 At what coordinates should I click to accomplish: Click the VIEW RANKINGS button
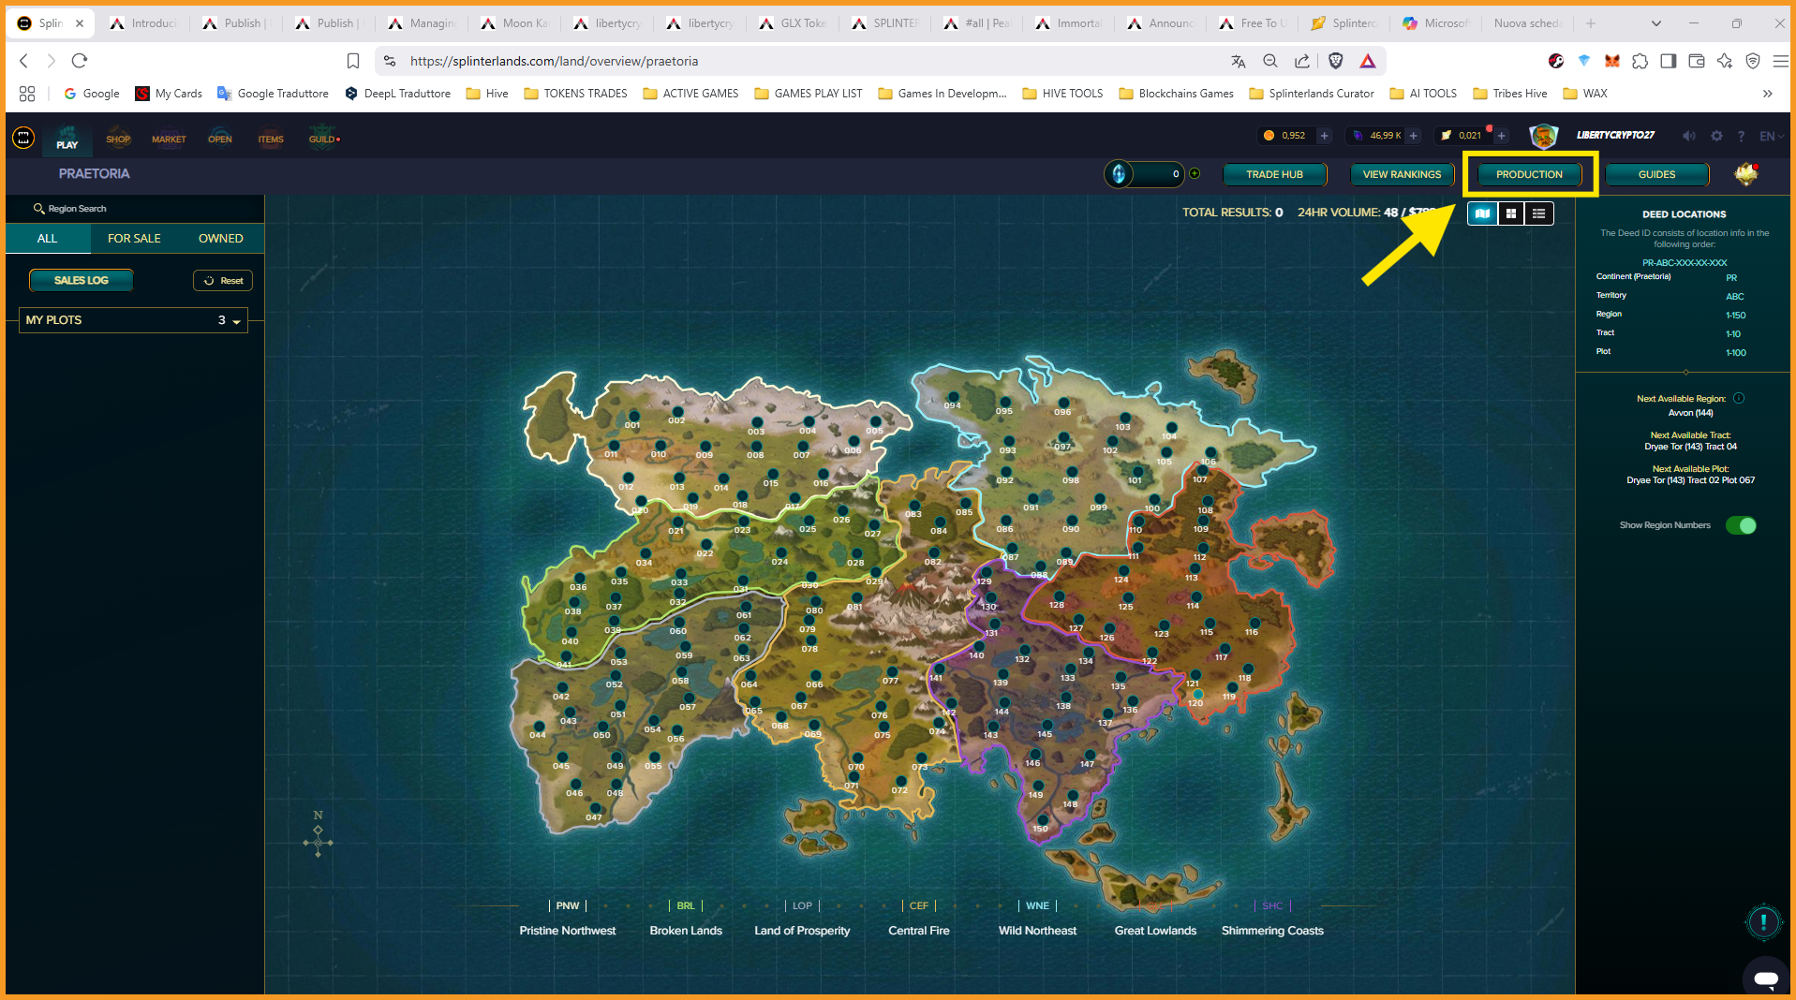tap(1402, 174)
